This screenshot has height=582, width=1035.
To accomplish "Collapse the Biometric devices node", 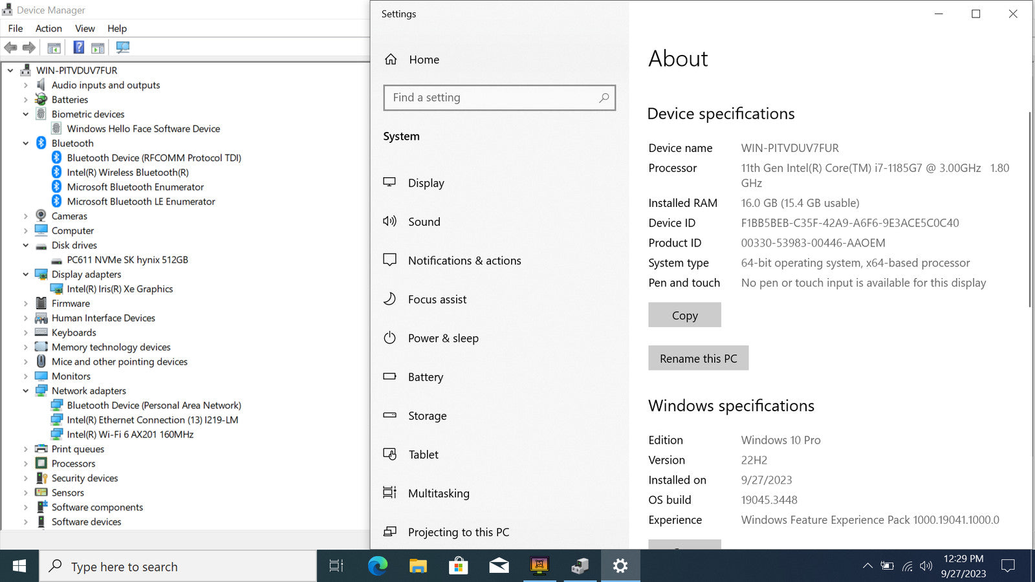I will click(x=26, y=114).
